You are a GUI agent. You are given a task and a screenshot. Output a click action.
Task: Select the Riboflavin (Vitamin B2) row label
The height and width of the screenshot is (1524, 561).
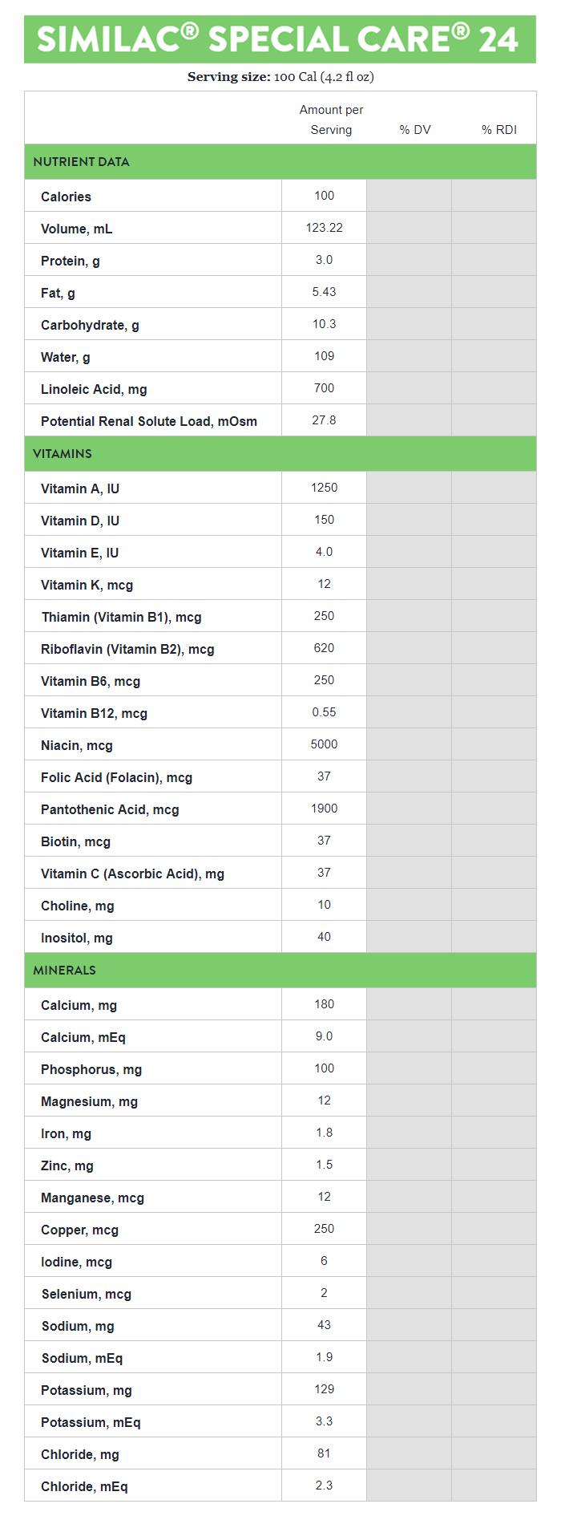127,649
